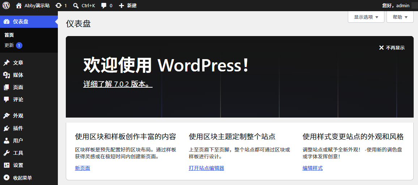Click the X icon beside 不再显示
This screenshot has height=185, width=418.
click(381, 48)
